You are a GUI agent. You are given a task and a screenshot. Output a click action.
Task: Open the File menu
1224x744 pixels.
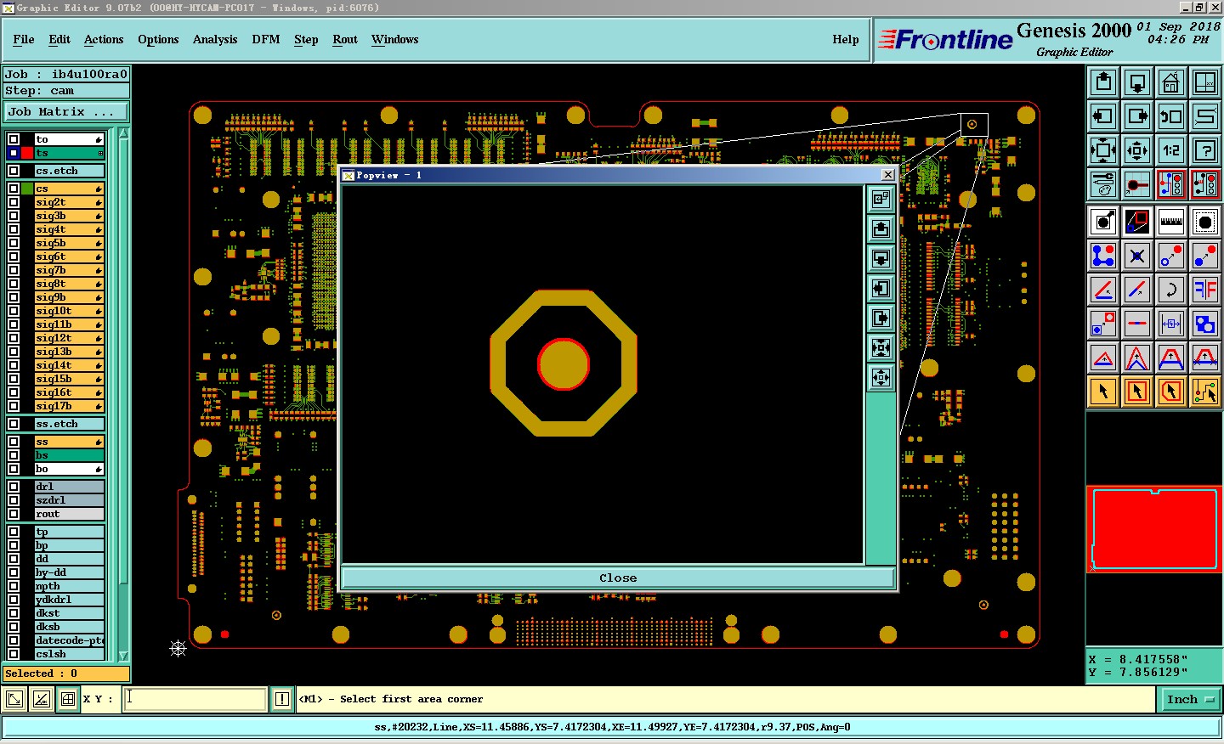click(24, 39)
